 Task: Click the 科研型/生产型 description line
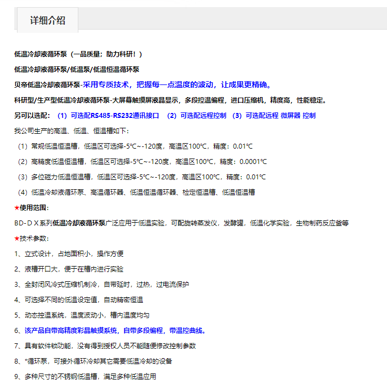click(x=170, y=100)
